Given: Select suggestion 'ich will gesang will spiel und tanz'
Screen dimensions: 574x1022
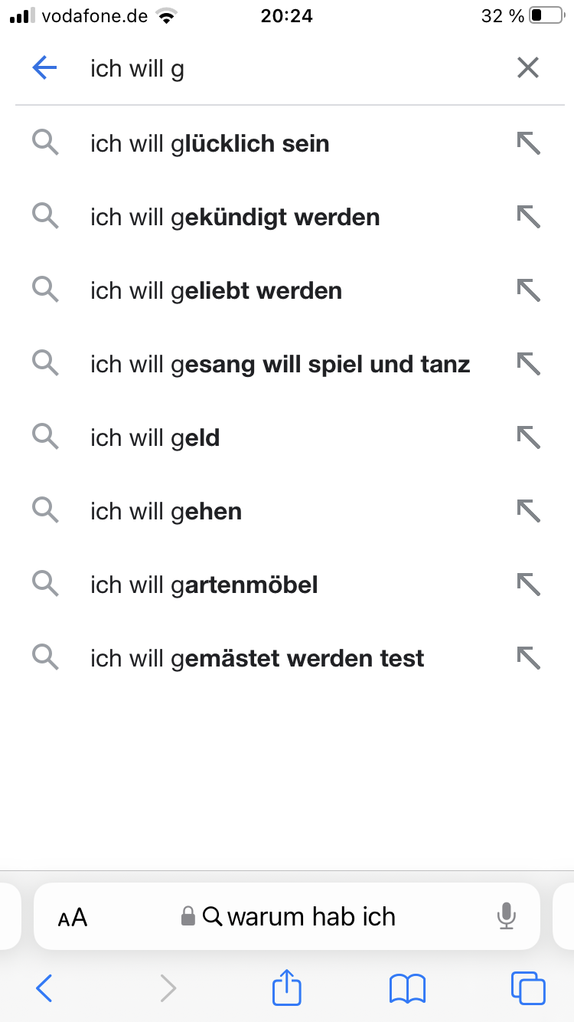Looking at the screenshot, I should [287, 364].
